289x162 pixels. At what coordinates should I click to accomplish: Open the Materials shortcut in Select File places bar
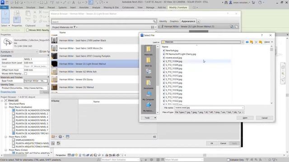tap(148, 50)
